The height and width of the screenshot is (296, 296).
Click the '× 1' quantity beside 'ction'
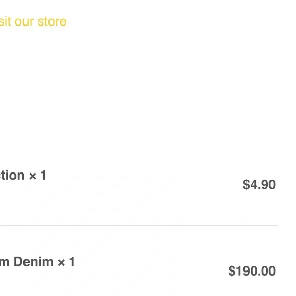[38, 175]
